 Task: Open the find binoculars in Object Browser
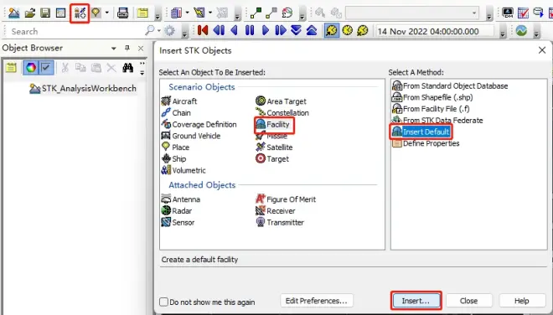point(127,68)
